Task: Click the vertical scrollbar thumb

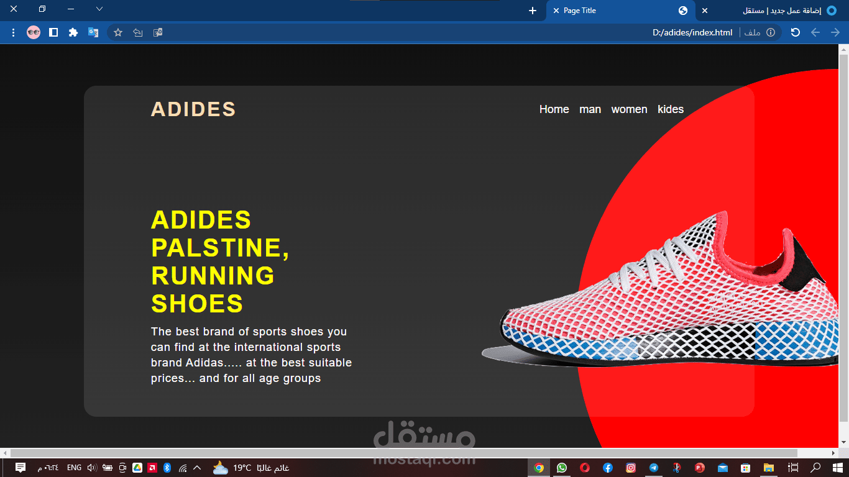Action: click(844, 238)
